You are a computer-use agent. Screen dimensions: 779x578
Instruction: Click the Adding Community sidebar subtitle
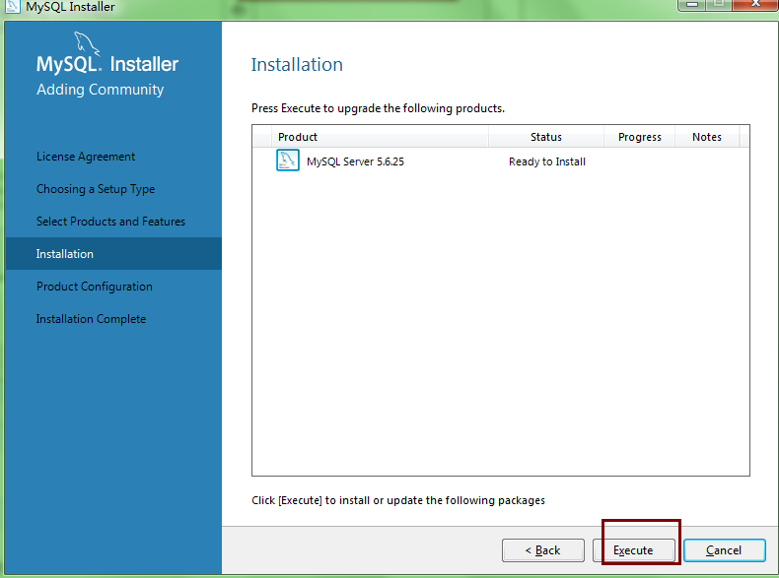point(100,90)
